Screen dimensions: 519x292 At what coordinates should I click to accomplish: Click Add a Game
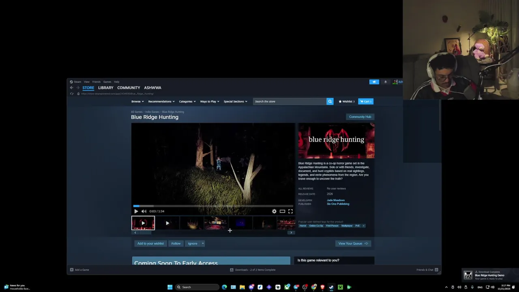(x=79, y=270)
